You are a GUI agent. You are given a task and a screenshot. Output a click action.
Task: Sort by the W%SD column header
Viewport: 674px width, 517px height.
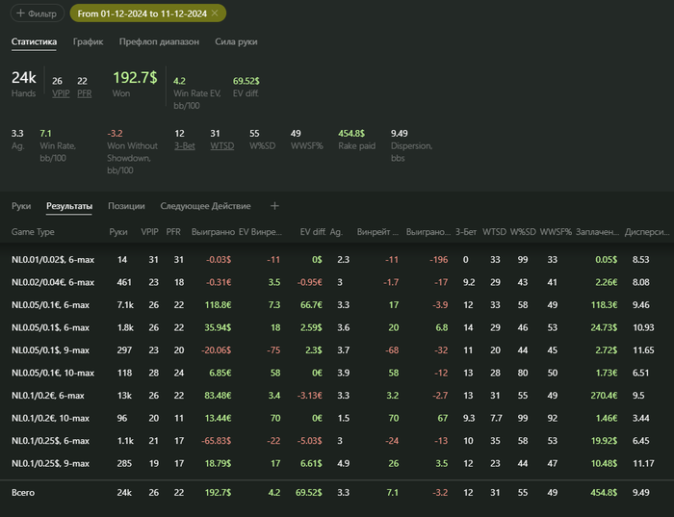tap(523, 232)
